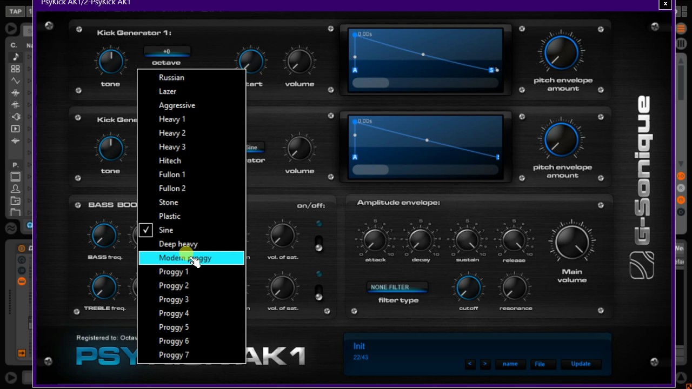This screenshot has width=692, height=389.
Task: Pick Proggy 7 from the list
Action: (x=191, y=355)
